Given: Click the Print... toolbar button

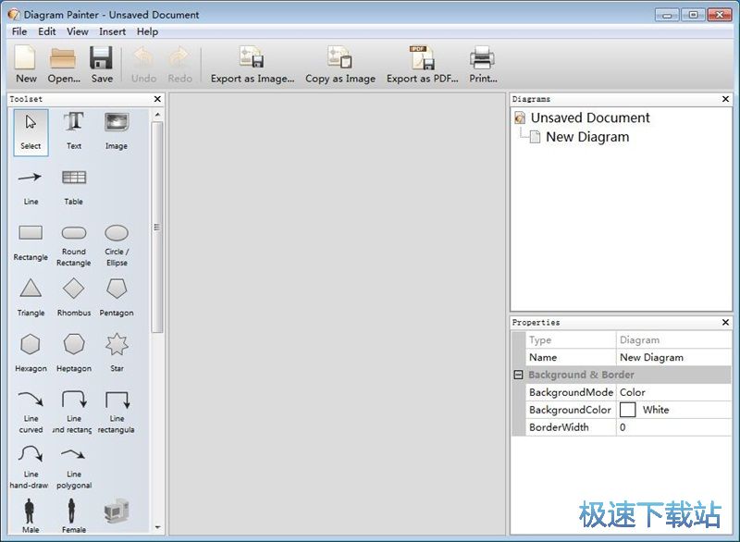Looking at the screenshot, I should [483, 65].
